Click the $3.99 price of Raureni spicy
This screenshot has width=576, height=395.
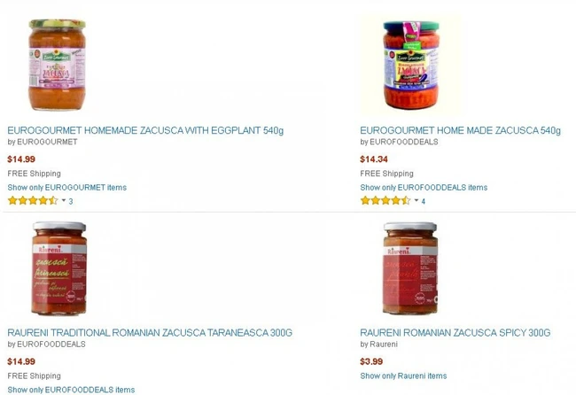pyautogui.click(x=371, y=361)
